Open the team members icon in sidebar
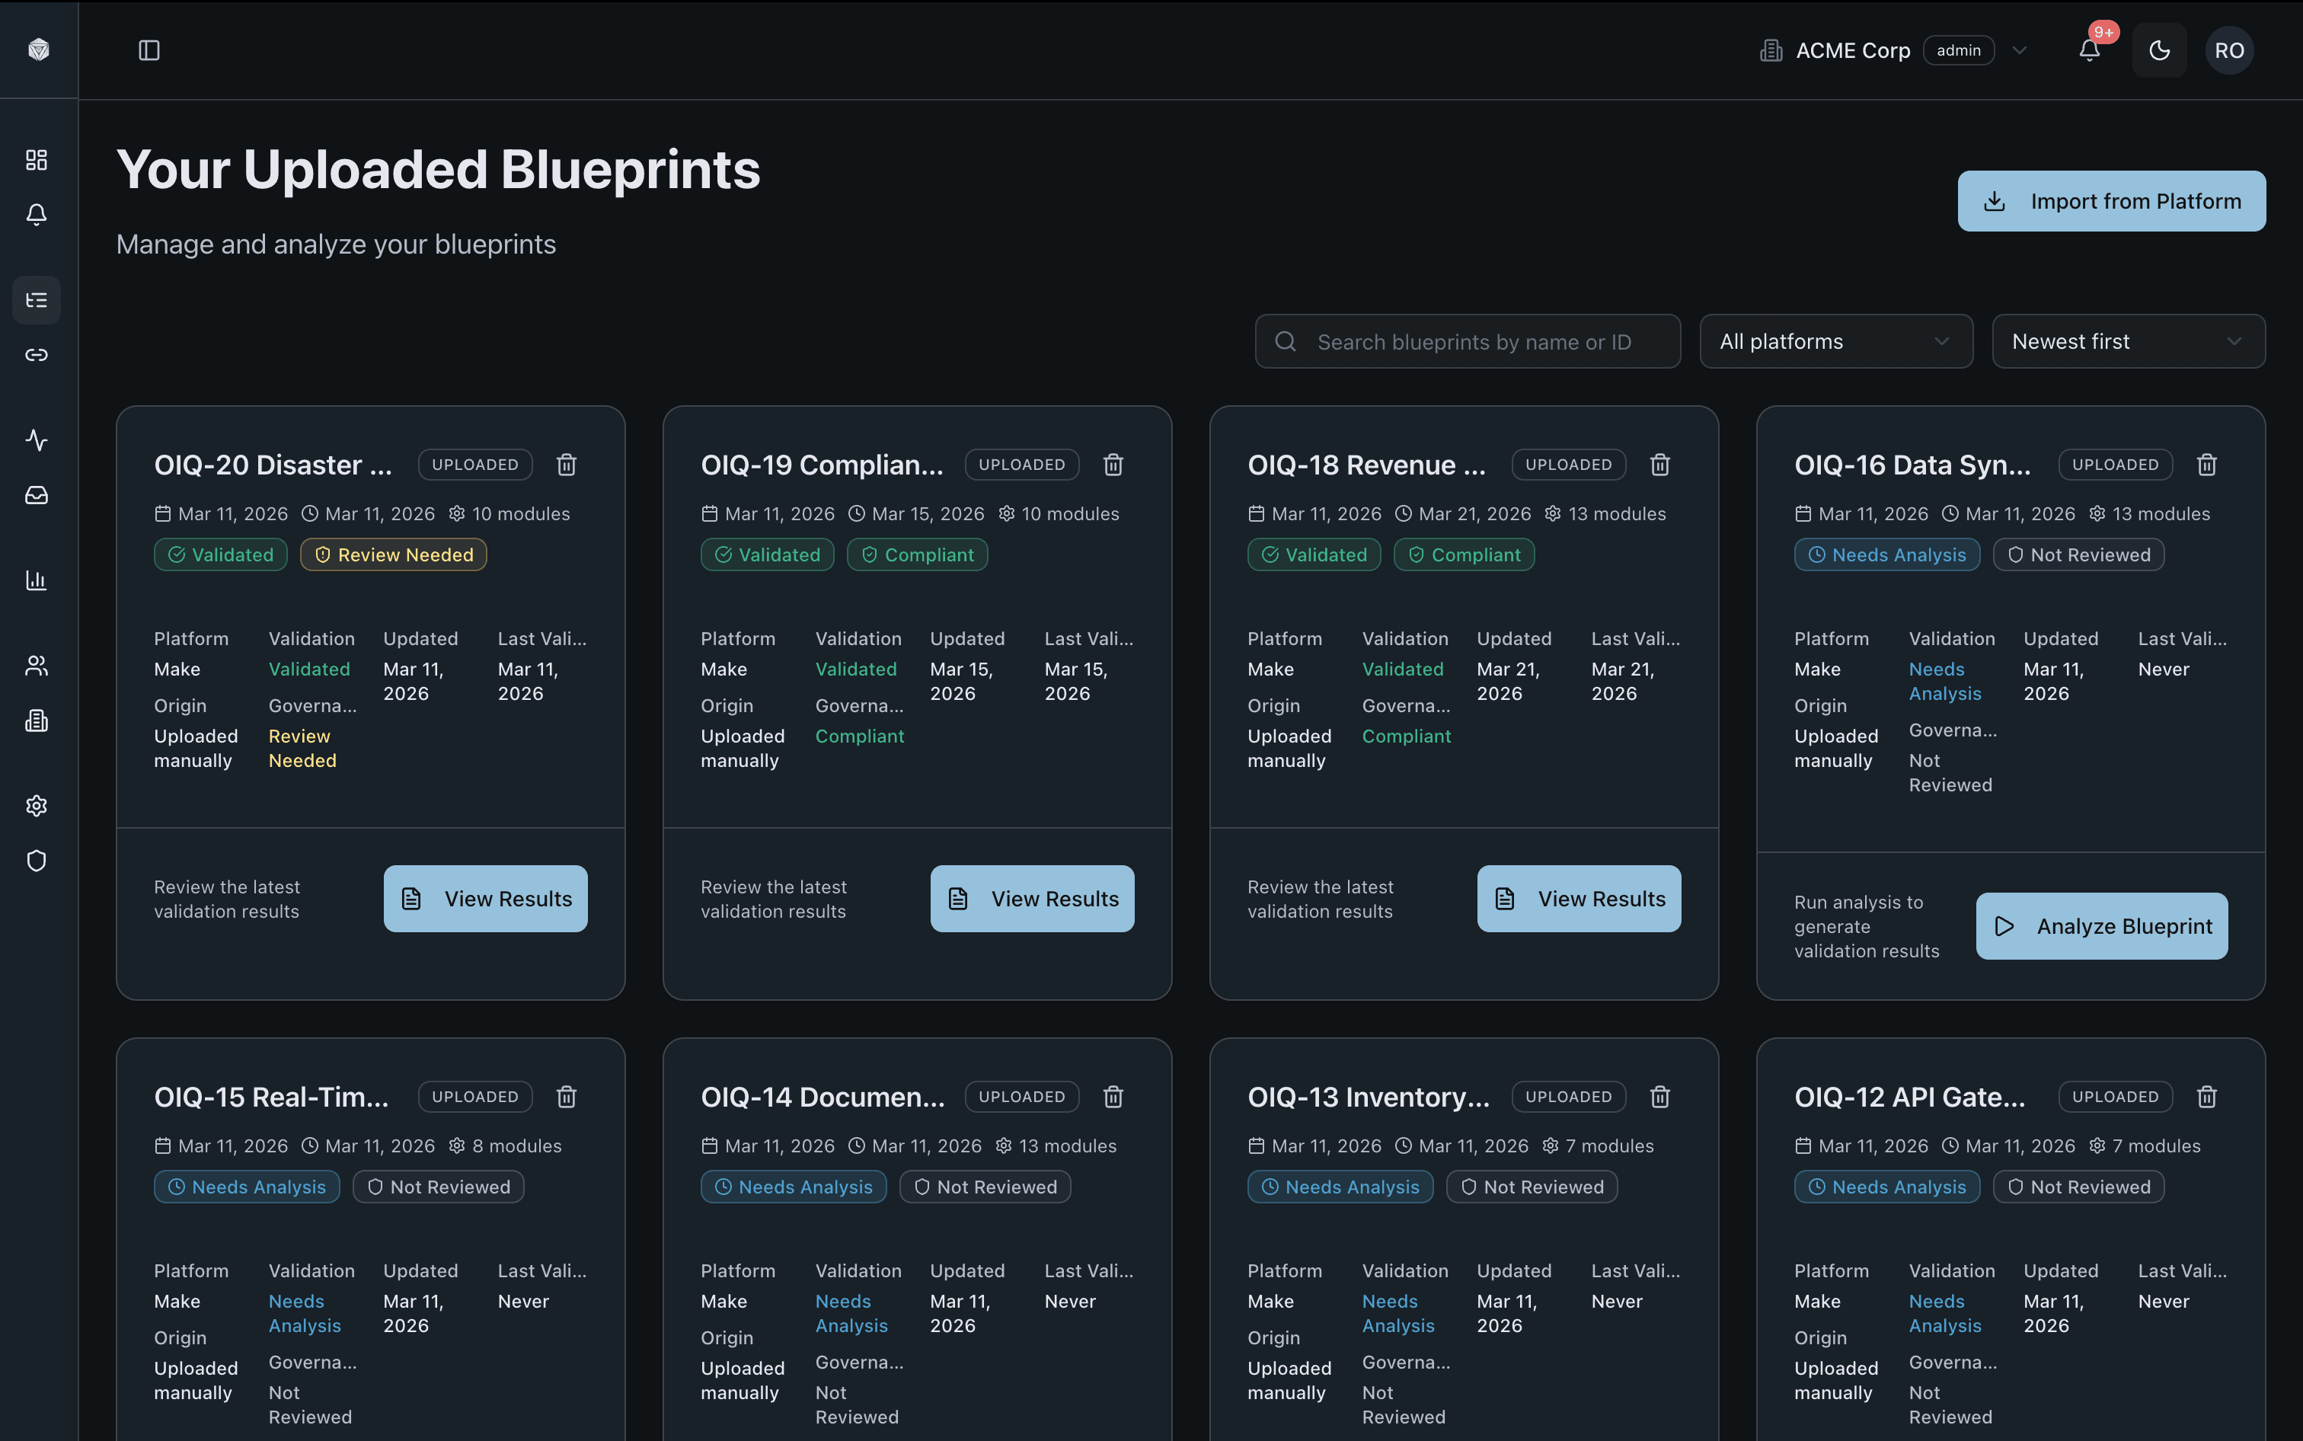 [37, 664]
